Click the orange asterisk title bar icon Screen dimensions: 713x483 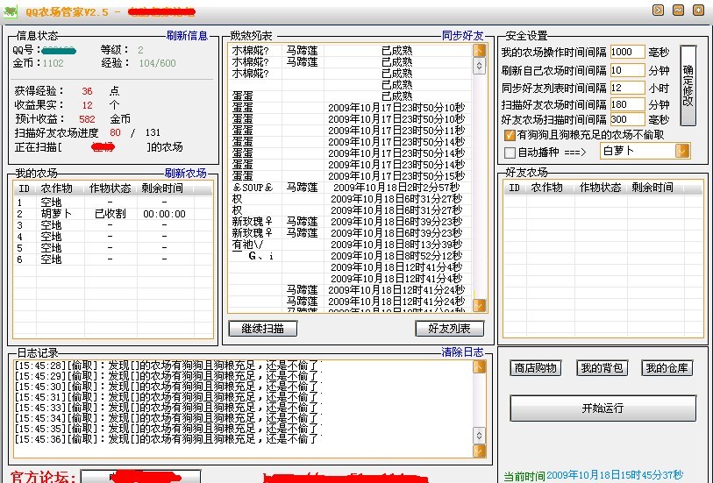pos(698,10)
